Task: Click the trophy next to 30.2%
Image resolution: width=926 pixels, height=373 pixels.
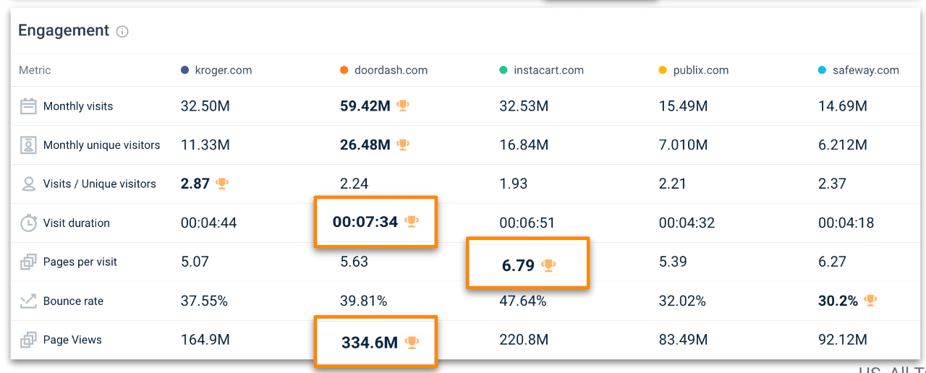Action: 870,300
